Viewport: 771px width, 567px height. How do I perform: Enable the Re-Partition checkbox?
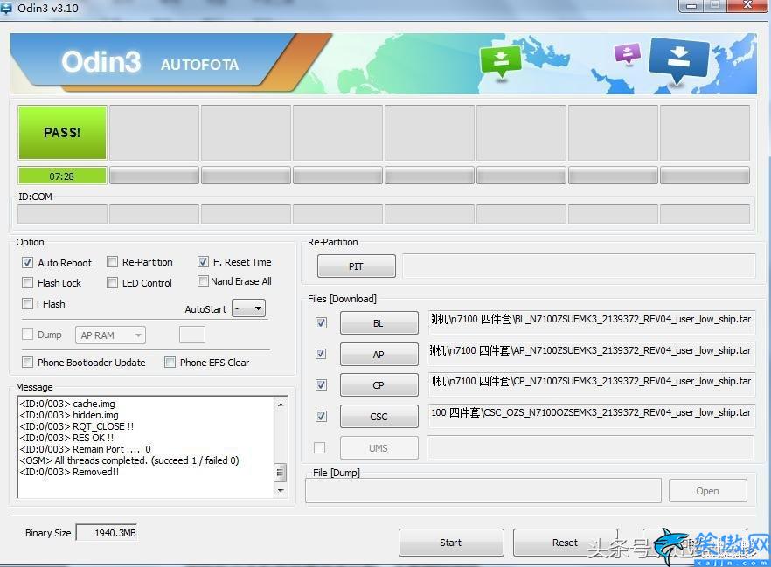coord(112,262)
